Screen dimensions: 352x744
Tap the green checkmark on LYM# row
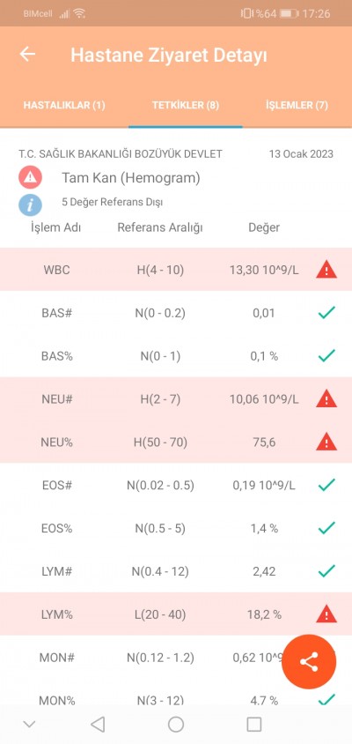326,571
